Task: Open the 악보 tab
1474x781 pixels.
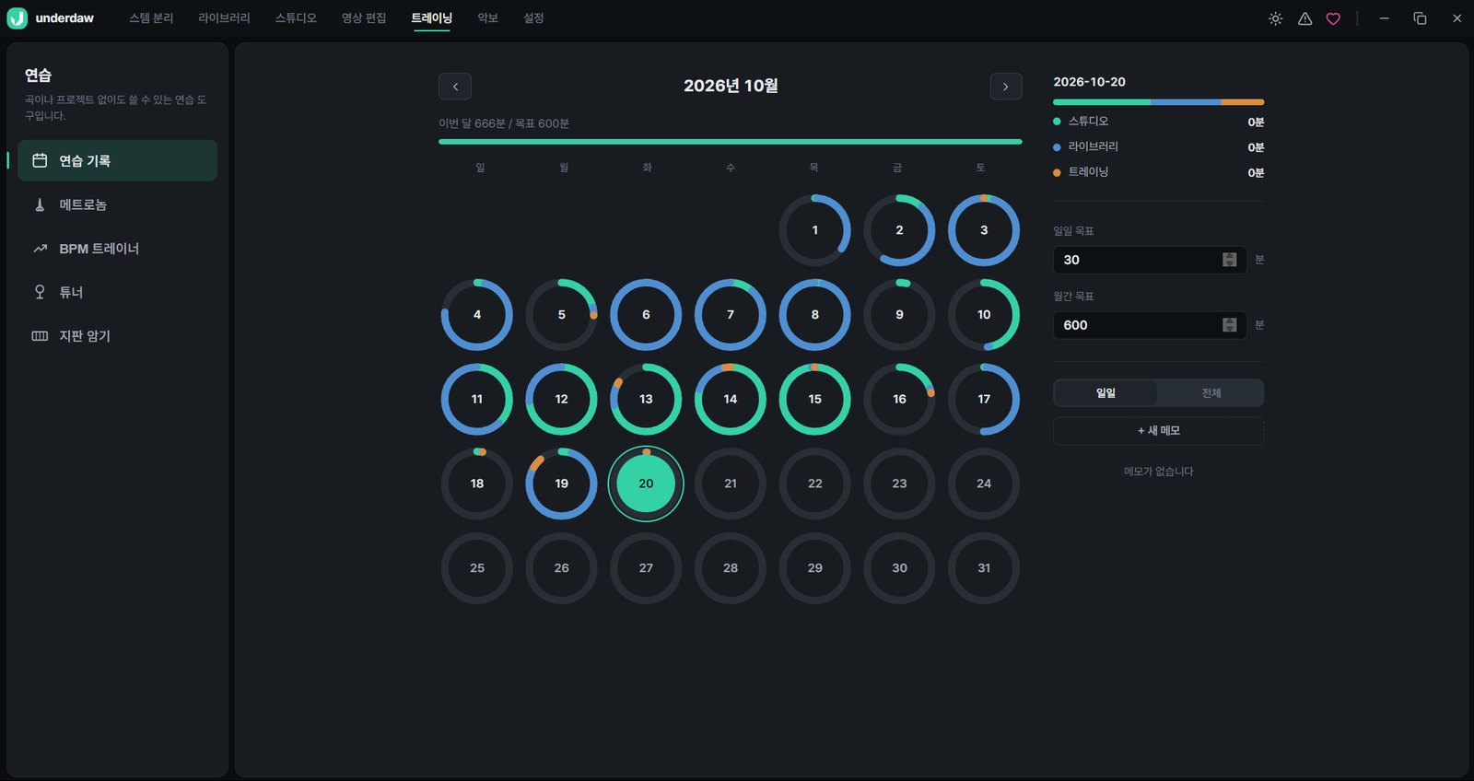Action: coord(487,18)
